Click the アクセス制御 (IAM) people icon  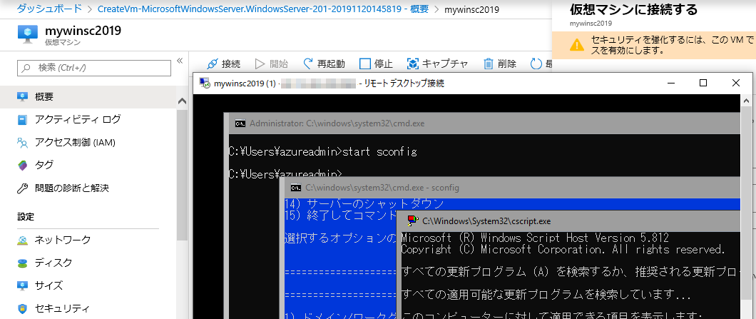[23, 142]
